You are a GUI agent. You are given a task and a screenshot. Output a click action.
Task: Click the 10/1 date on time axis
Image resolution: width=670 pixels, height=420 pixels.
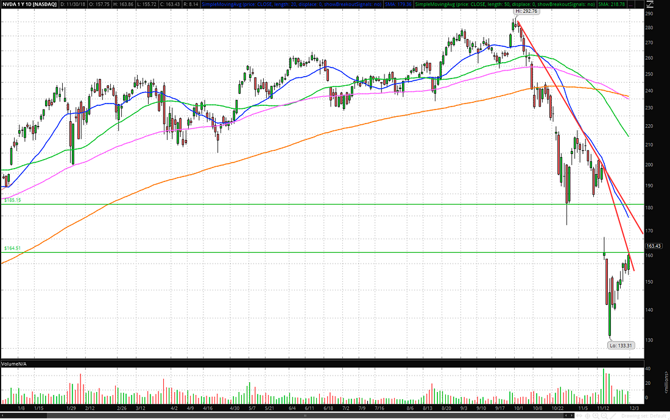[x=519, y=408]
